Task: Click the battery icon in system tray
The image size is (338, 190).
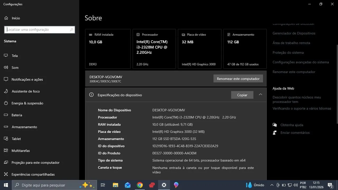Action: (284, 185)
